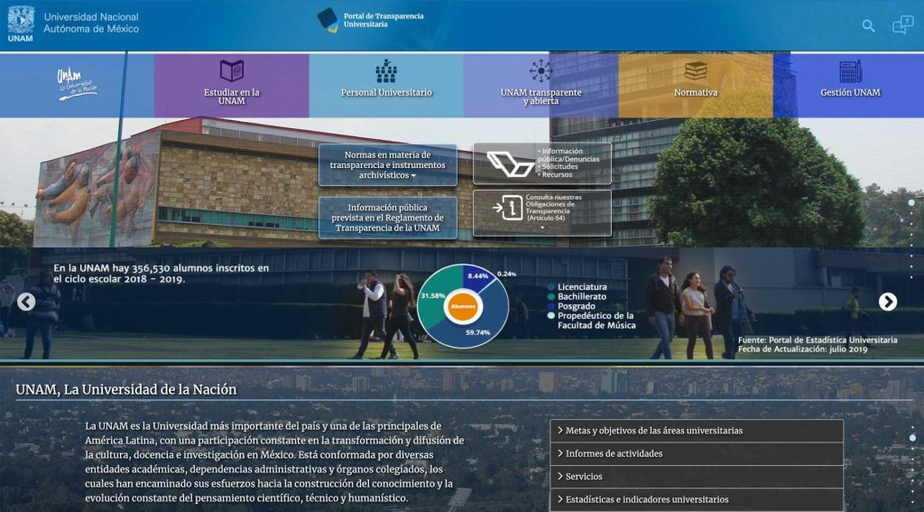Click the transparency platform logo in Información pública box

click(510, 164)
